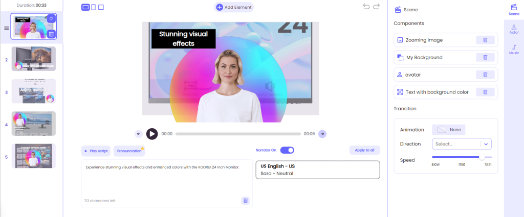Play the scene preview
The width and height of the screenshot is (524, 217).
tap(152, 134)
